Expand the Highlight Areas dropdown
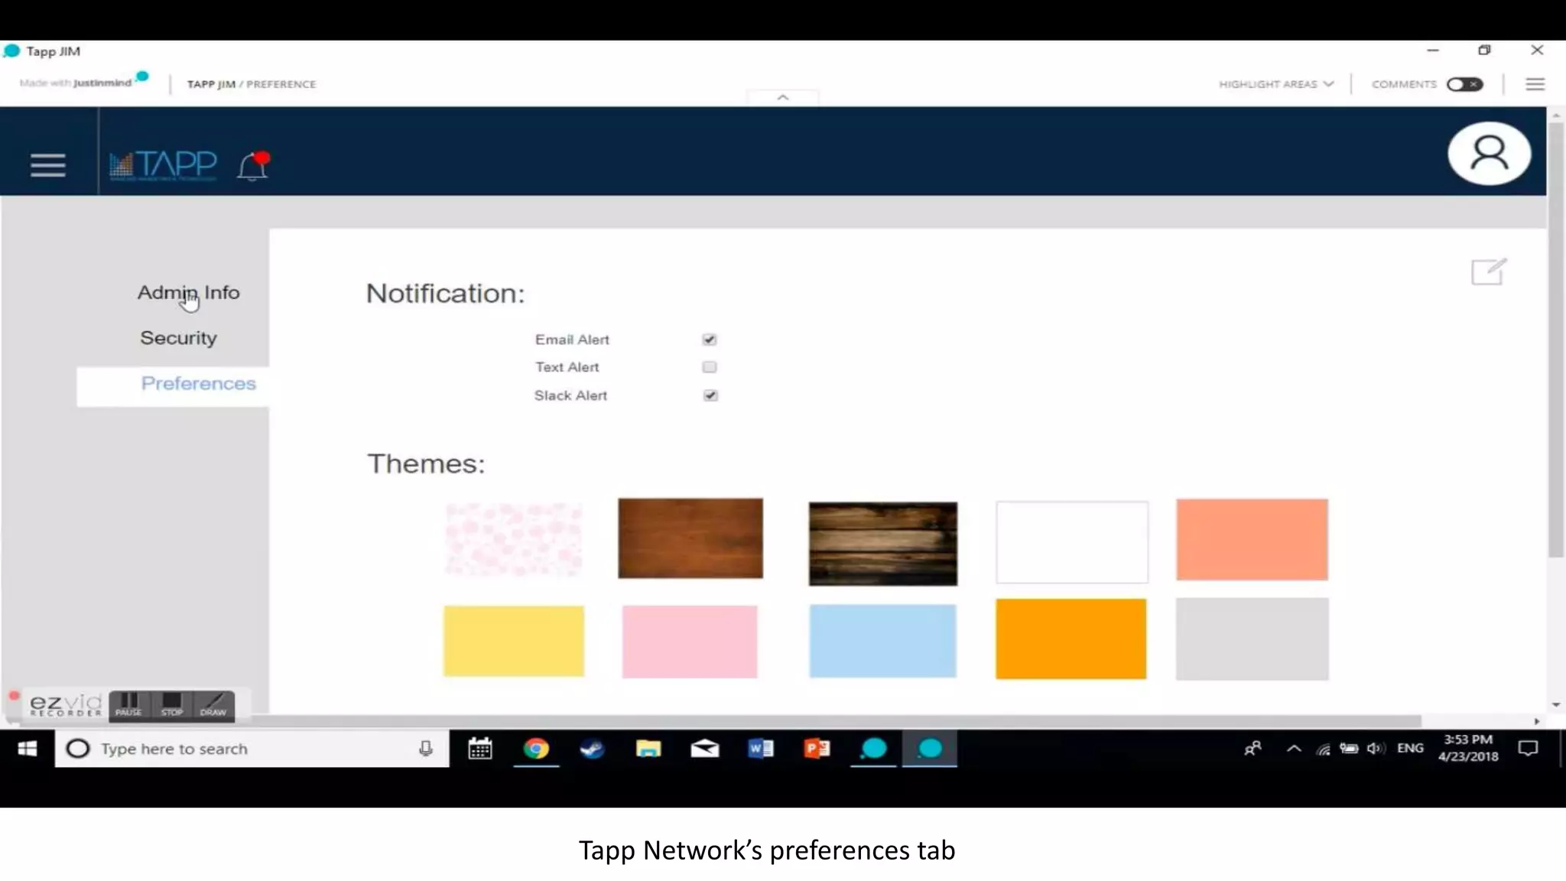The width and height of the screenshot is (1566, 881). coord(1276,84)
